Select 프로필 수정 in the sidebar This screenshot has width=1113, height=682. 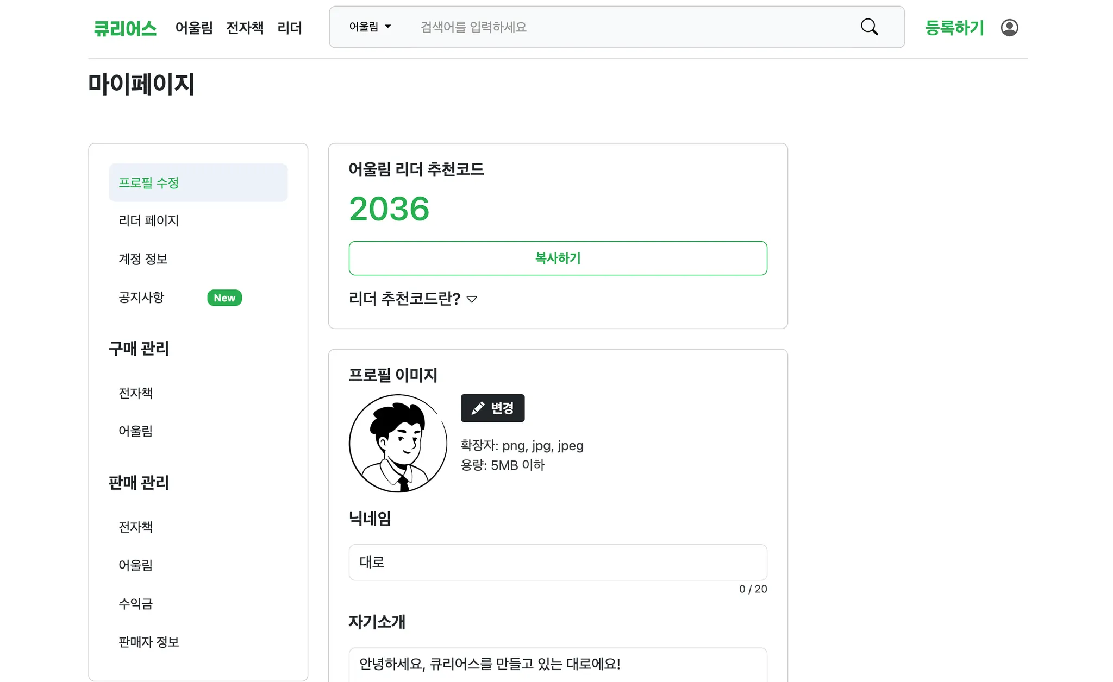tap(198, 182)
